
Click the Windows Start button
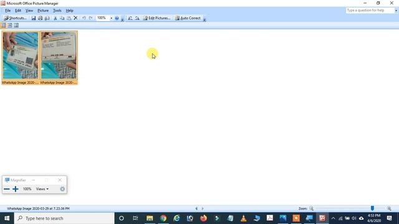click(7, 218)
